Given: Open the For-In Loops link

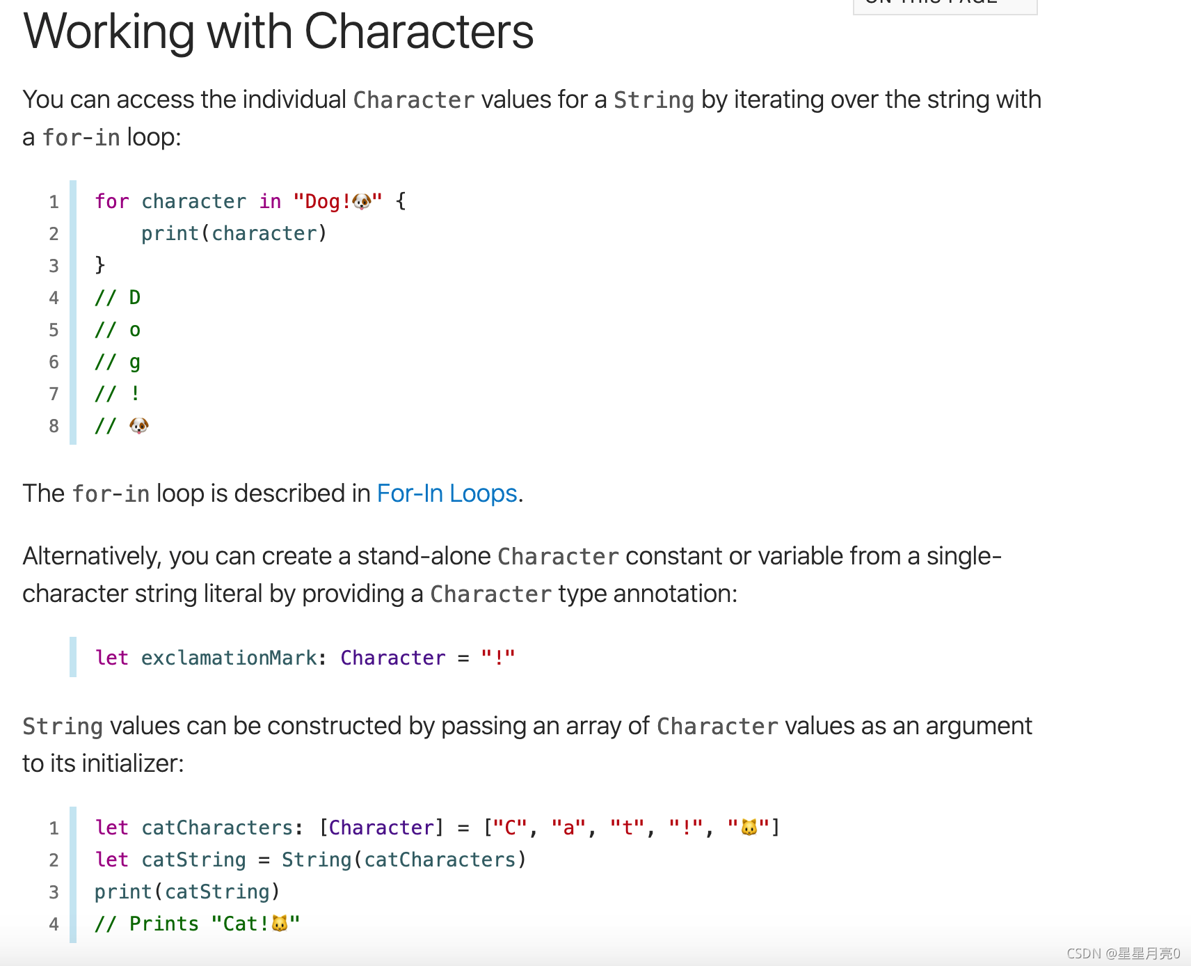Looking at the screenshot, I should [447, 493].
